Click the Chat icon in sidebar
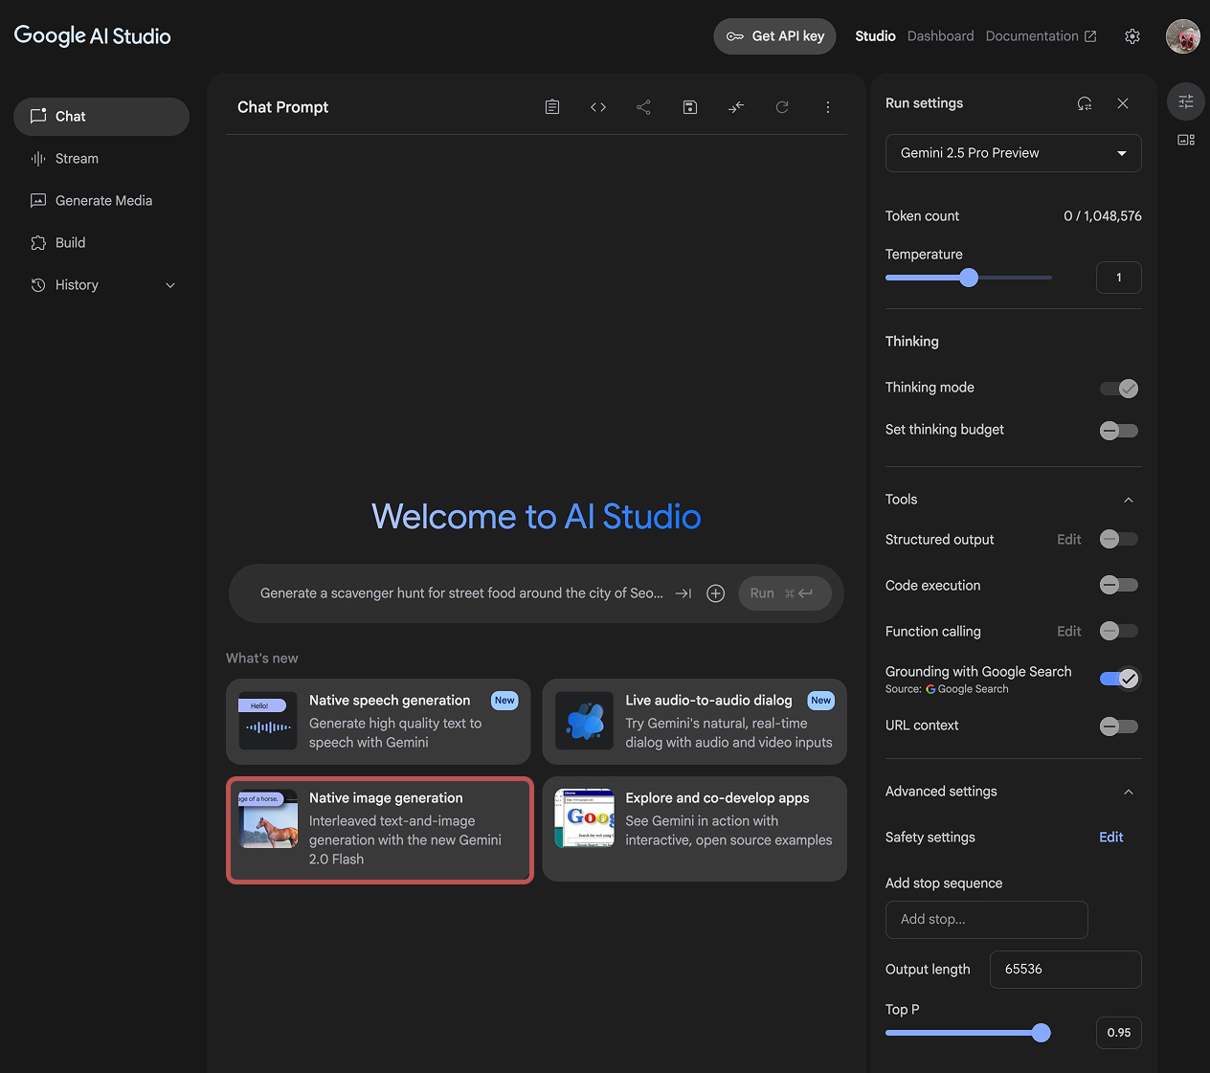Image resolution: width=1210 pixels, height=1073 pixels. click(x=38, y=116)
